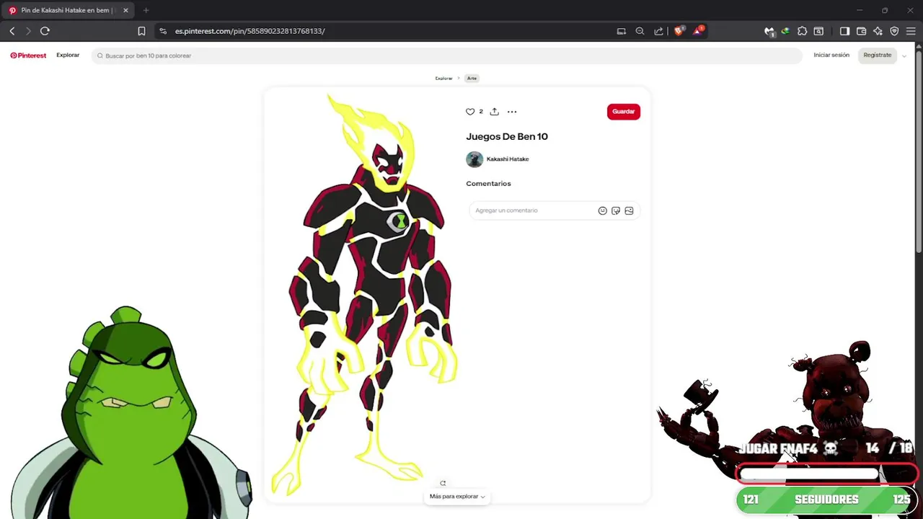Open a new browser tab
This screenshot has width=923, height=519.
click(x=146, y=10)
